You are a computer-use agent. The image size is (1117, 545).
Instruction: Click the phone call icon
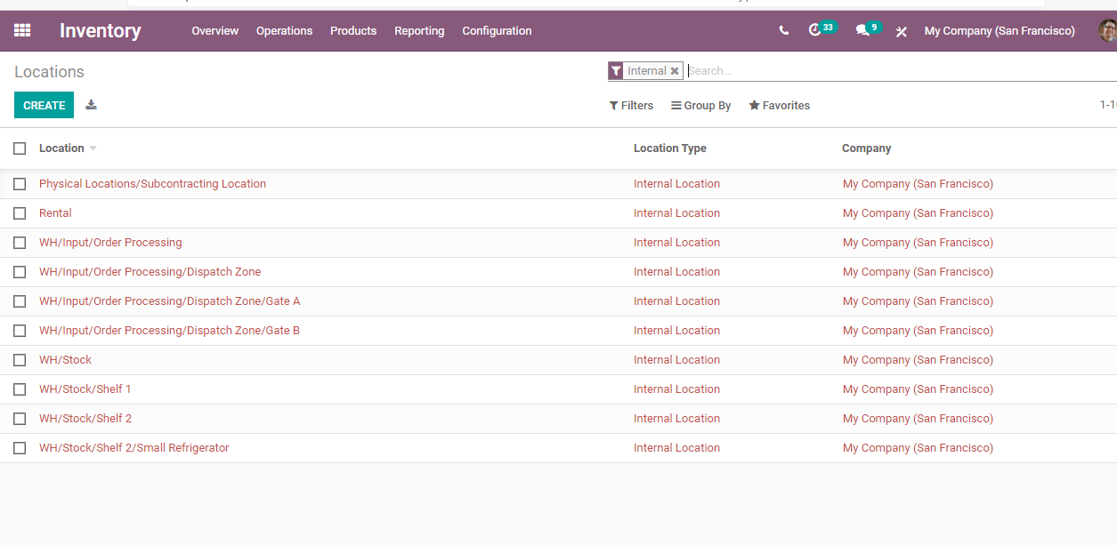[x=783, y=30]
